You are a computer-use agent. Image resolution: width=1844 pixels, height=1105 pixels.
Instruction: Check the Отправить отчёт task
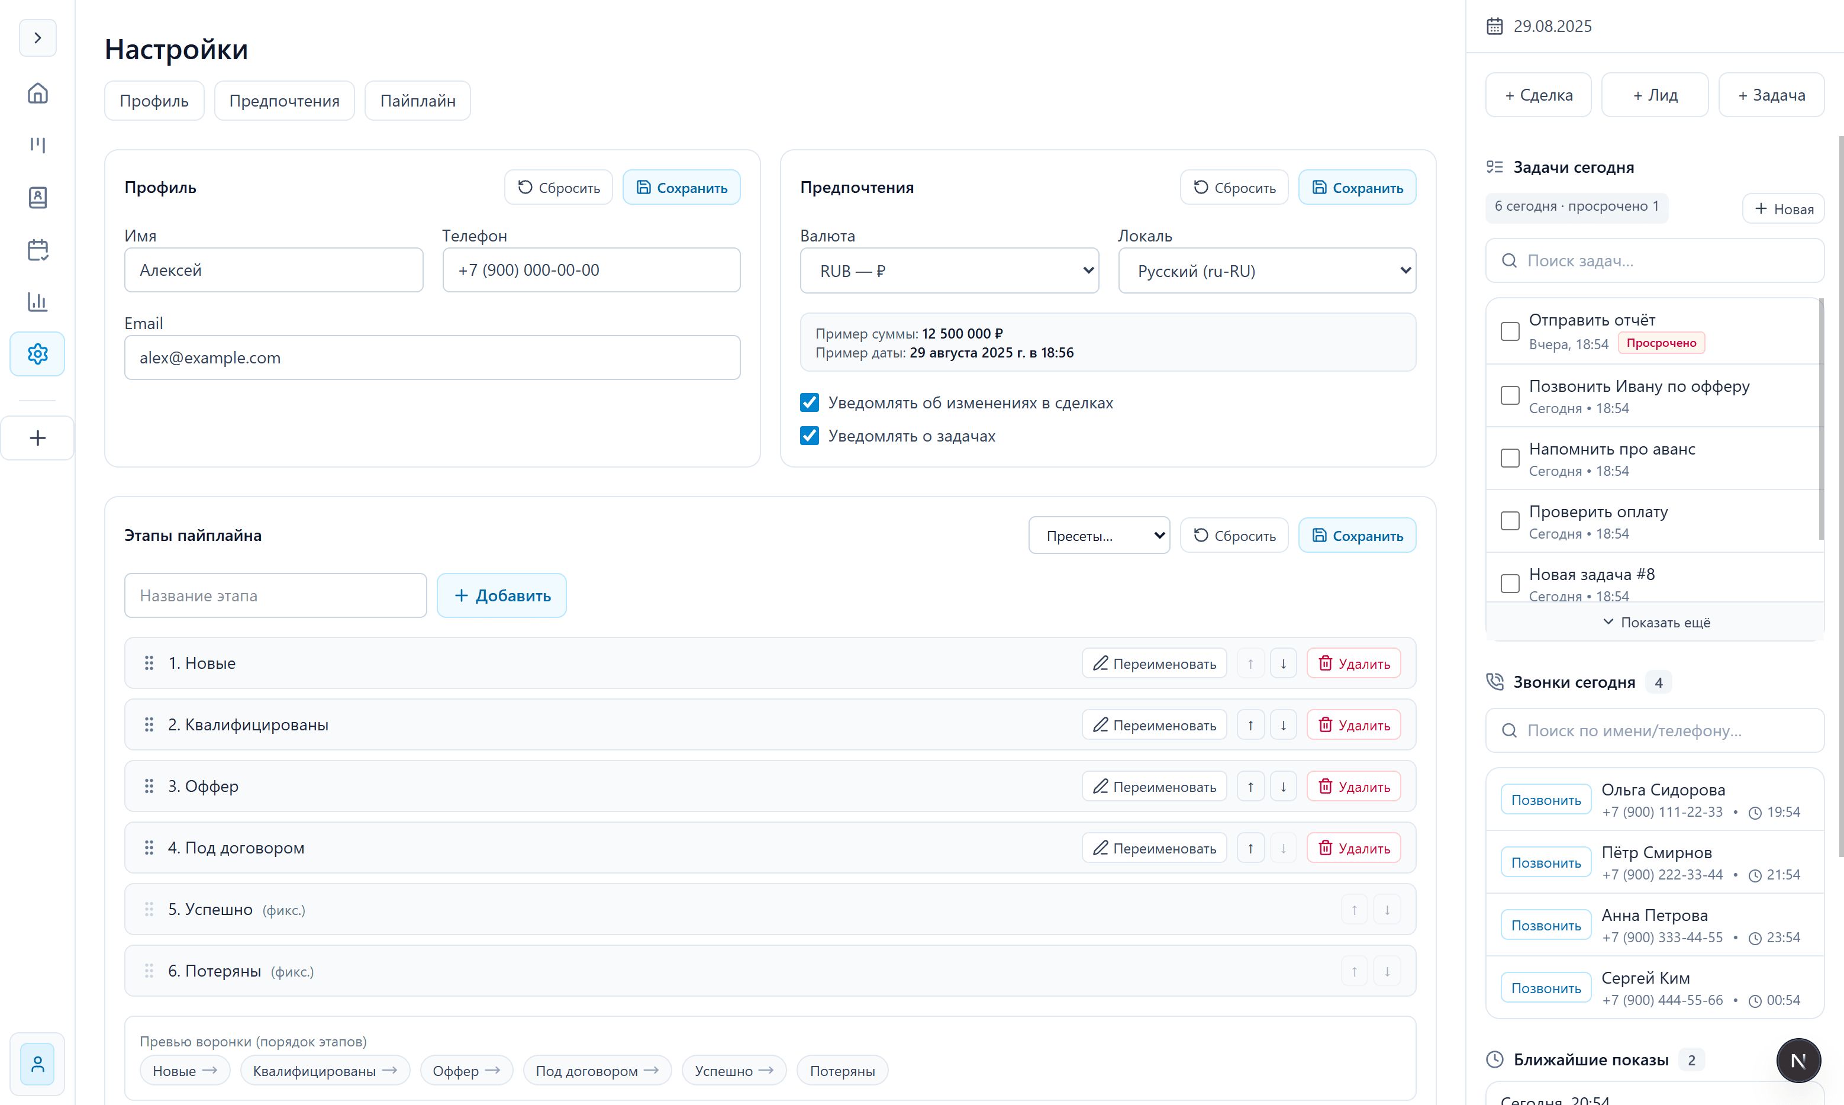tap(1510, 331)
